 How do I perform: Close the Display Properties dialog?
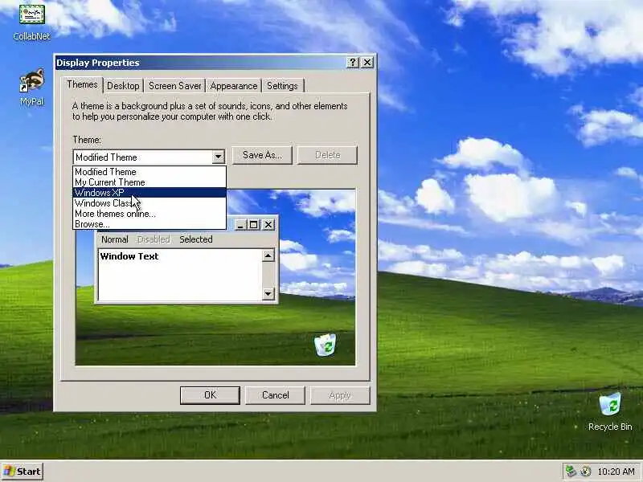(367, 63)
